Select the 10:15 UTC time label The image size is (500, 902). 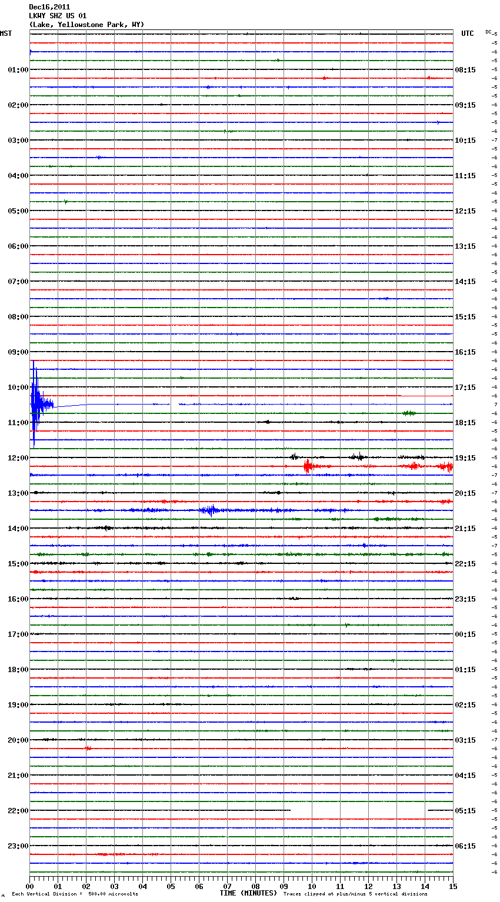tap(465, 141)
